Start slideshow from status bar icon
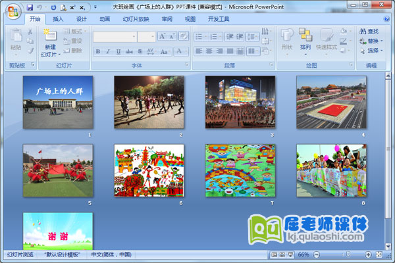This screenshot has width=395, height=263. pyautogui.click(x=291, y=254)
